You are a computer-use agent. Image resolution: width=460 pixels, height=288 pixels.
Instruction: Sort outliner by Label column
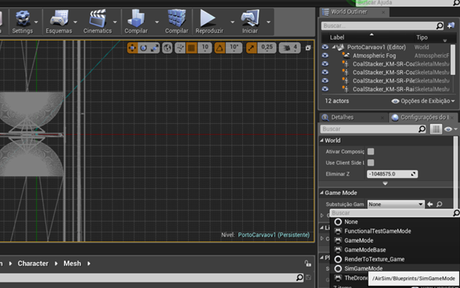[337, 37]
